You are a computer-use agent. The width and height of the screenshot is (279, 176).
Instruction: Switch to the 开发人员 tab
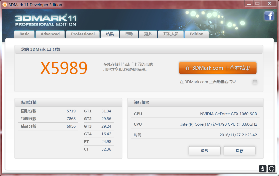[x=171, y=34]
